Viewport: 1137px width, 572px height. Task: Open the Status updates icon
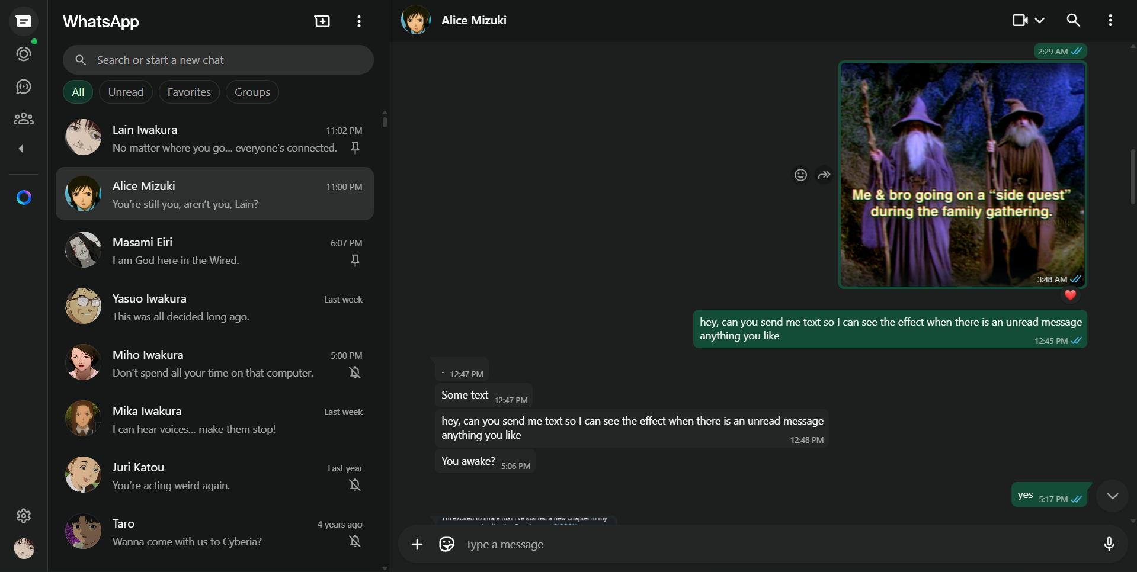[24, 54]
